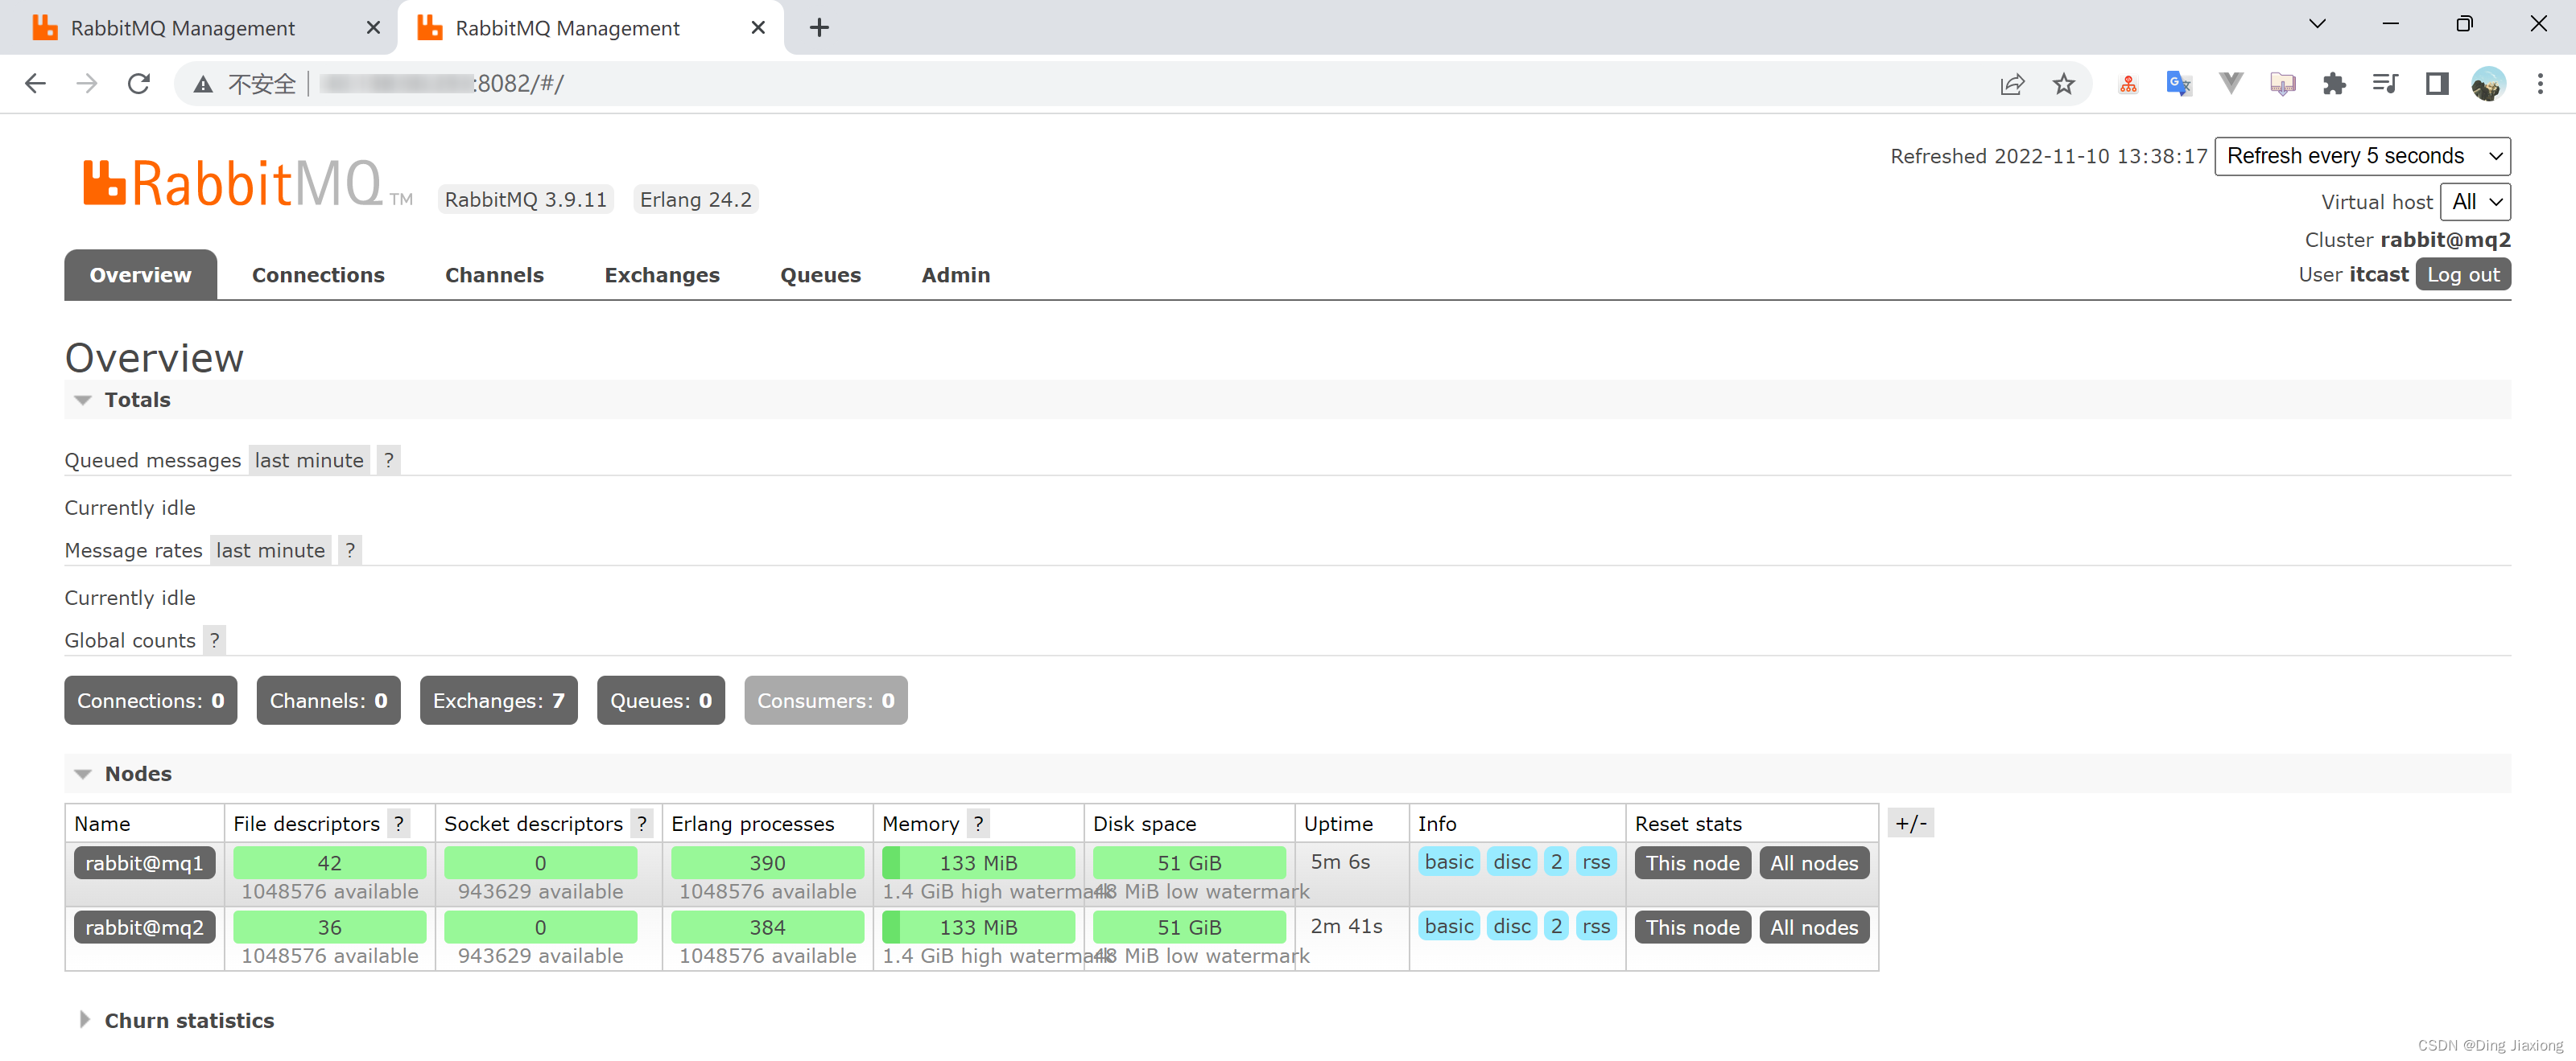Click the browser forward arrow
The height and width of the screenshot is (1061, 2576).
pyautogui.click(x=87, y=84)
